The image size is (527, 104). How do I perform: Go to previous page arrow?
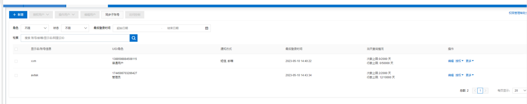pyautogui.click(x=475, y=91)
